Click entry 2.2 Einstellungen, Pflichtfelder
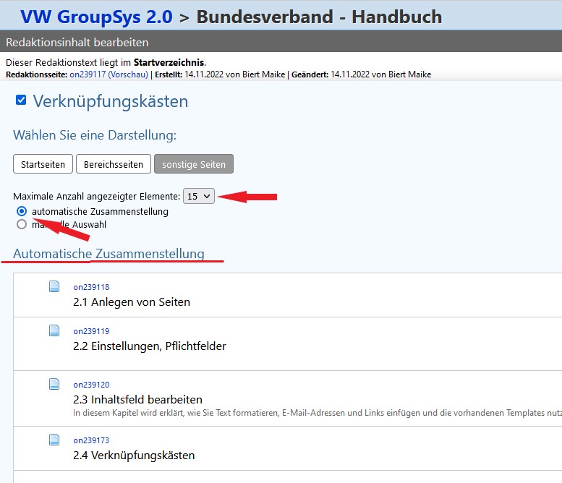The width and height of the screenshot is (562, 483). [150, 346]
